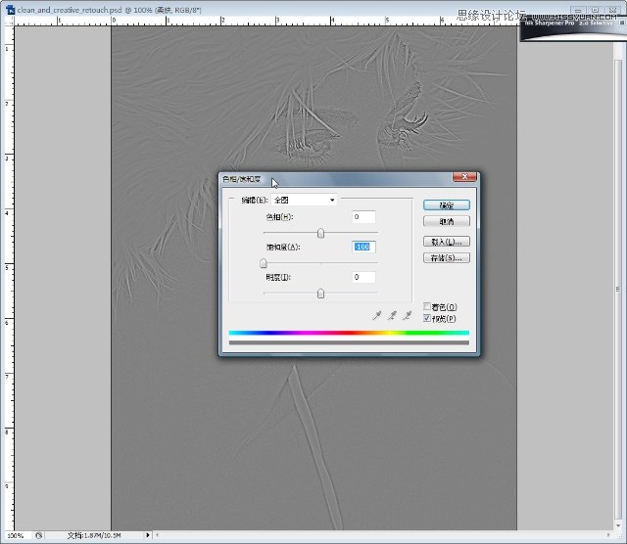Viewport: 627px width, 544px height.
Task: Click the 色相(H) value field
Action: (x=363, y=217)
